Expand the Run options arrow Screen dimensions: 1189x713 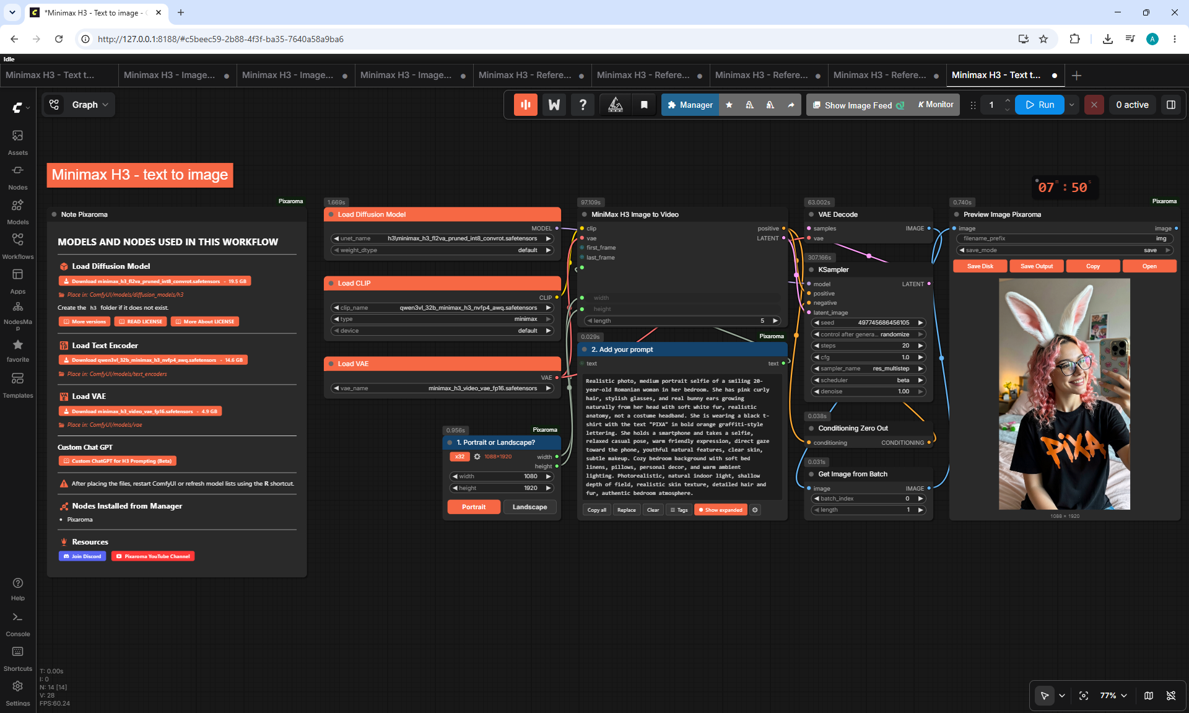point(1071,105)
